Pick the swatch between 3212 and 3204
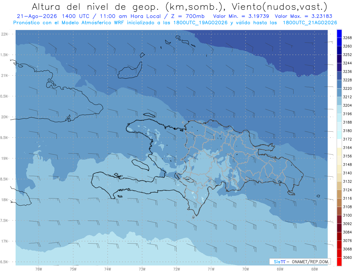 click(339, 101)
